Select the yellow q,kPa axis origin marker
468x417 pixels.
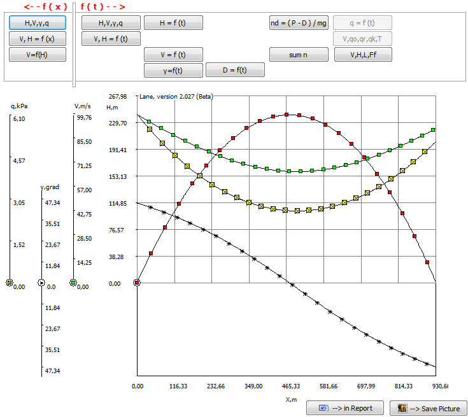coord(10,283)
